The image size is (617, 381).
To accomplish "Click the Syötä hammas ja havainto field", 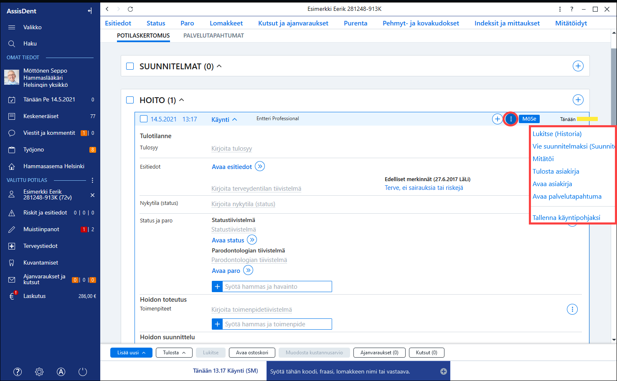I will coord(272,287).
